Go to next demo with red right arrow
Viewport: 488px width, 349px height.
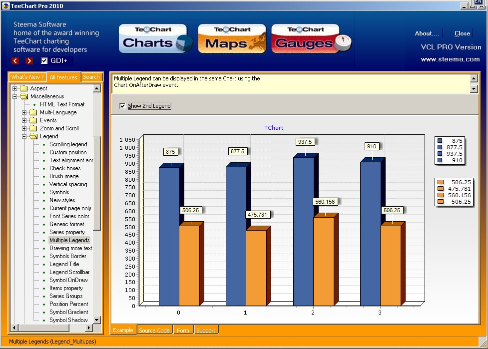pyautogui.click(x=29, y=60)
